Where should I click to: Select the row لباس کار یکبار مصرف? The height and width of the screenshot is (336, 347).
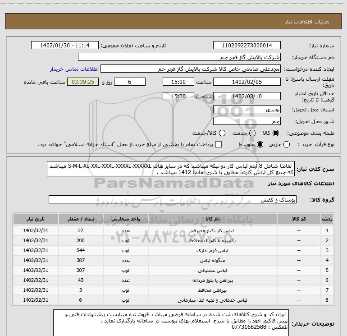point(173,230)
